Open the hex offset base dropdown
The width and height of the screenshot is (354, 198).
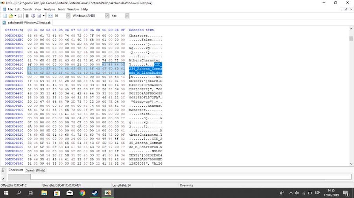coord(127,16)
